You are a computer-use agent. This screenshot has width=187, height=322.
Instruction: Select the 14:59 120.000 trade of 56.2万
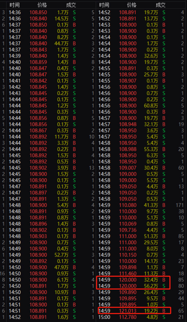pos(141,286)
